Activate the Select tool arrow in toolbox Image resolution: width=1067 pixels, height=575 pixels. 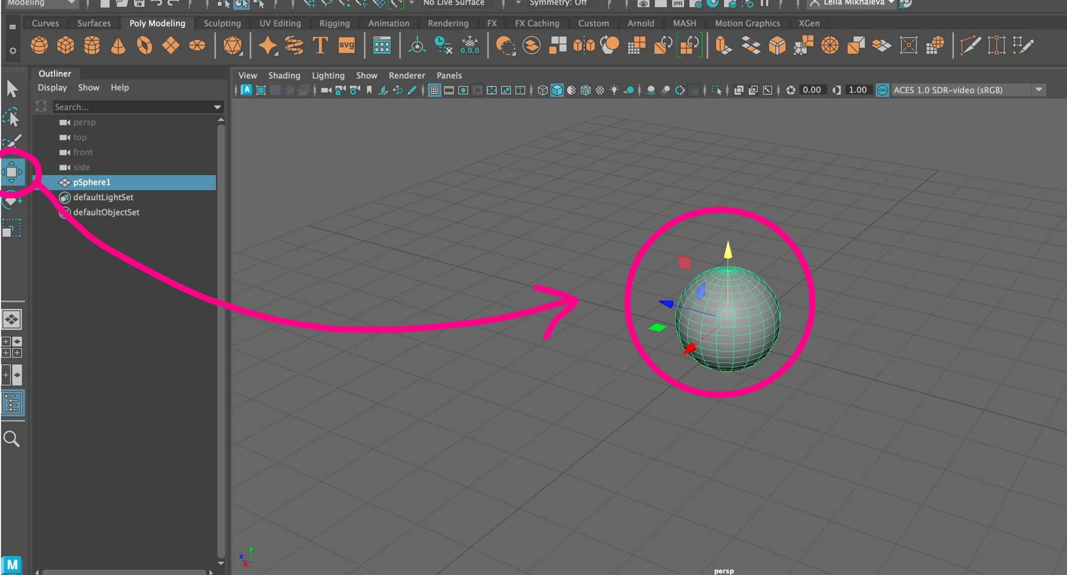pos(12,89)
